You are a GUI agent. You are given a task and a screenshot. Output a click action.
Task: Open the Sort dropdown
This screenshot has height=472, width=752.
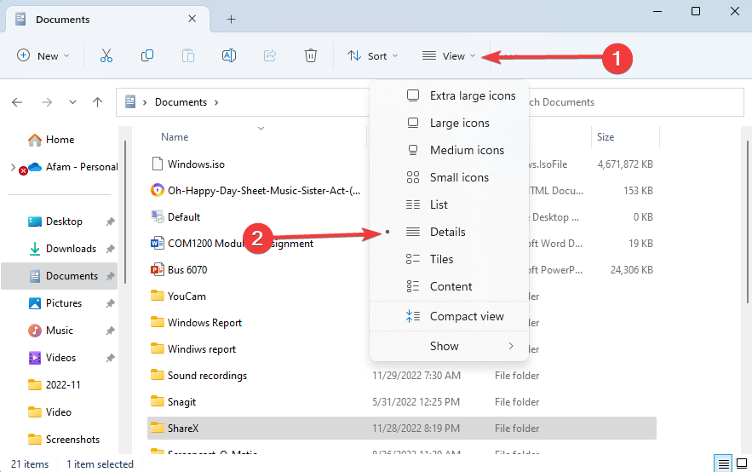coord(372,55)
